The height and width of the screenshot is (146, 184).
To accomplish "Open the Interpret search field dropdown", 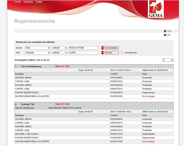I will [37, 53].
